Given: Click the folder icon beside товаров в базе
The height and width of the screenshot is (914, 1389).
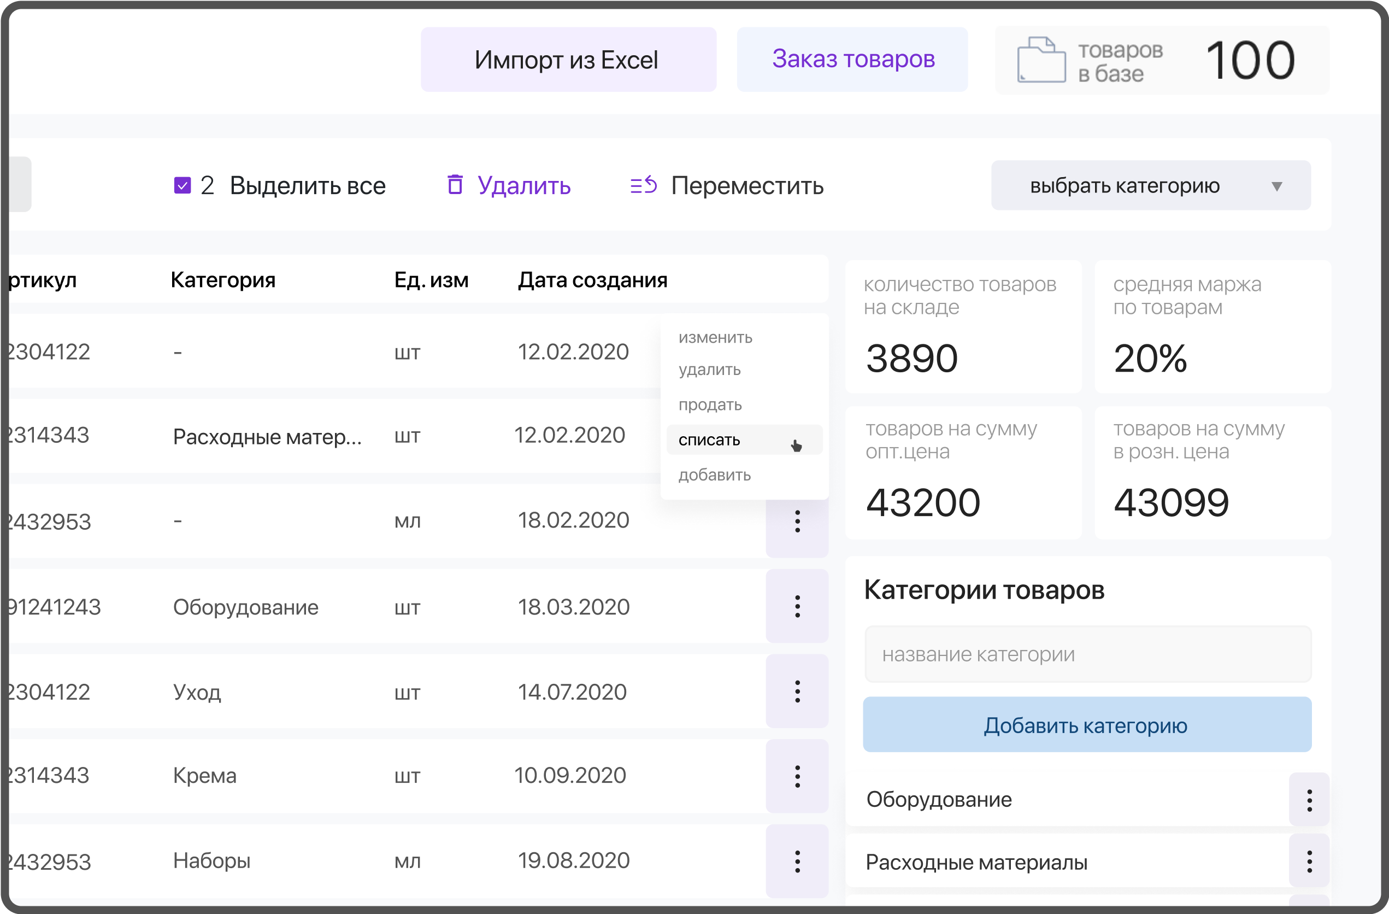Looking at the screenshot, I should (x=1041, y=60).
